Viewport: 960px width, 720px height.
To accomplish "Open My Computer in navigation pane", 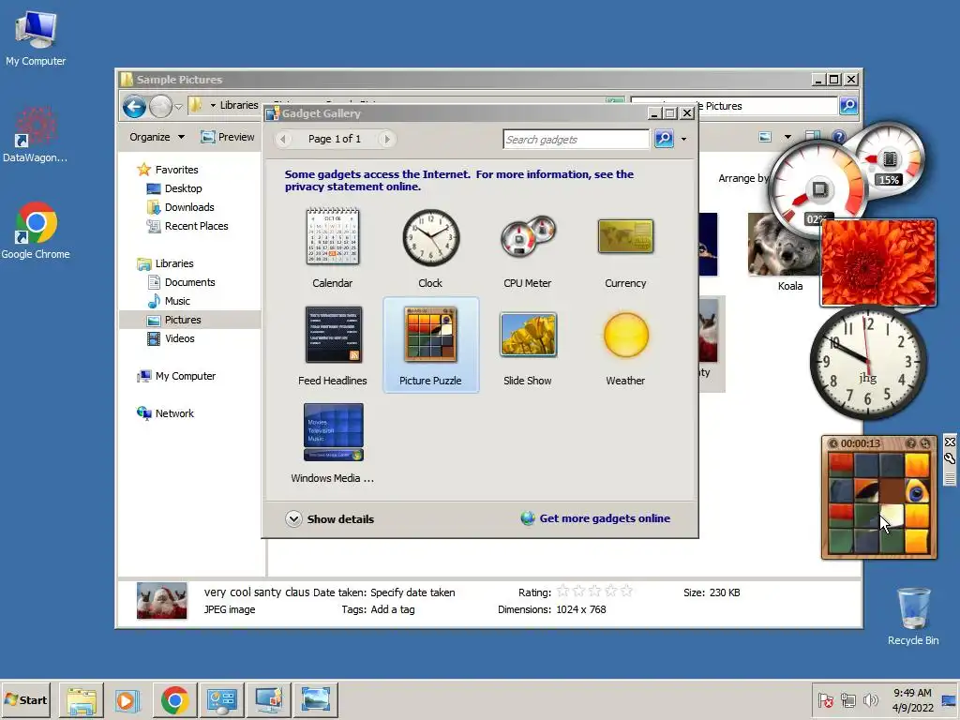I will 176,376.
